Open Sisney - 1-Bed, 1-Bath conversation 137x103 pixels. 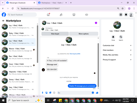click(18, 80)
